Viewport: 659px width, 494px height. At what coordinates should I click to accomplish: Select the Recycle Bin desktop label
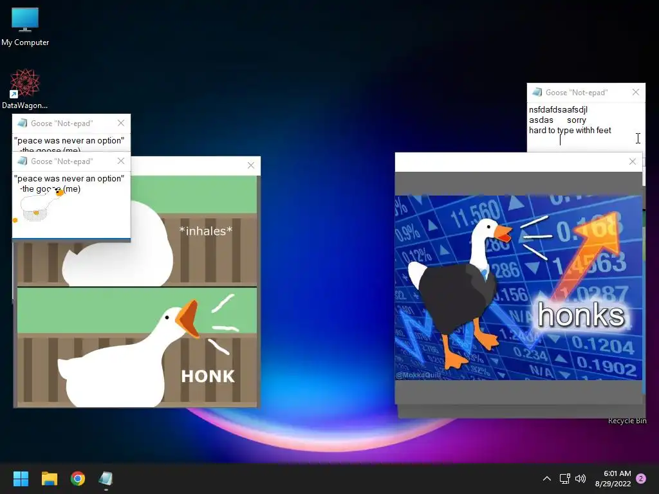click(x=627, y=421)
